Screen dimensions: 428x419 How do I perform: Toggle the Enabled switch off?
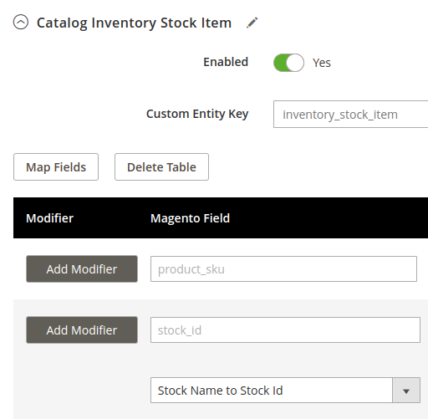pyautogui.click(x=288, y=63)
